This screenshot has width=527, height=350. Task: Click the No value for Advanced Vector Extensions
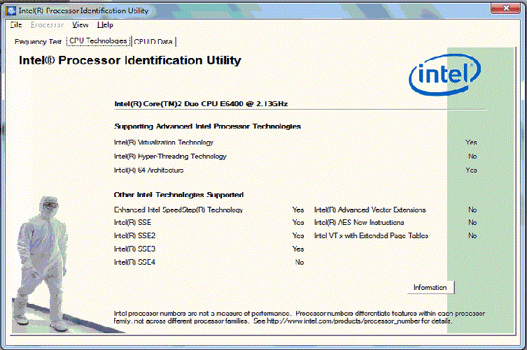pos(472,210)
